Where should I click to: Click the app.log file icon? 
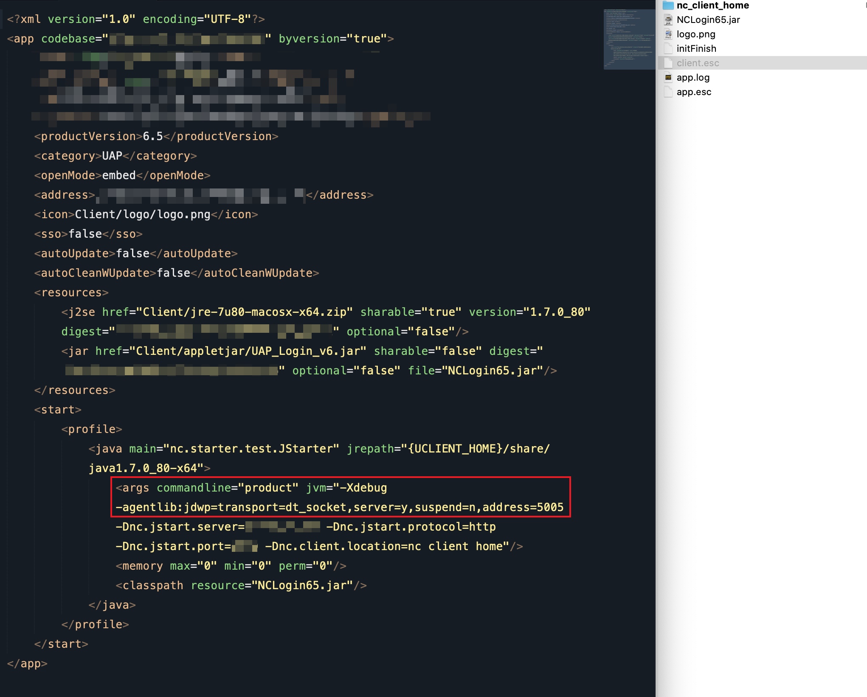pyautogui.click(x=668, y=77)
